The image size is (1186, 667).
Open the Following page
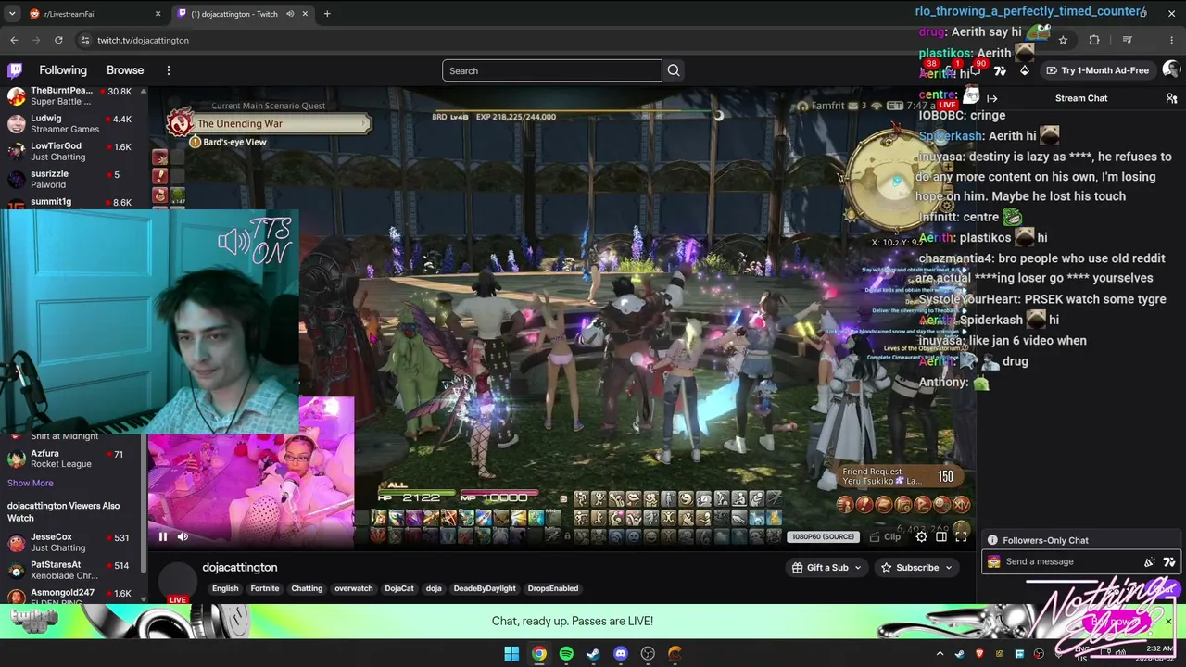click(63, 70)
